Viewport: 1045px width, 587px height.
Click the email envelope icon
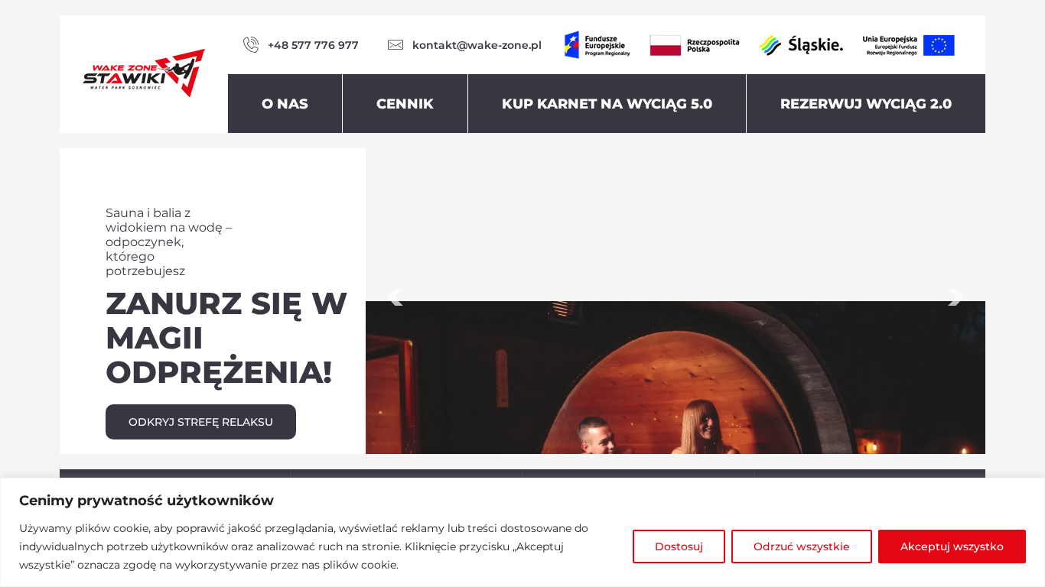point(396,45)
